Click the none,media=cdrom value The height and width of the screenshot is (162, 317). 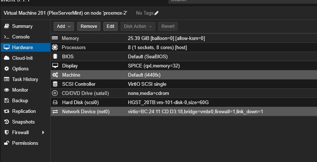(149, 93)
